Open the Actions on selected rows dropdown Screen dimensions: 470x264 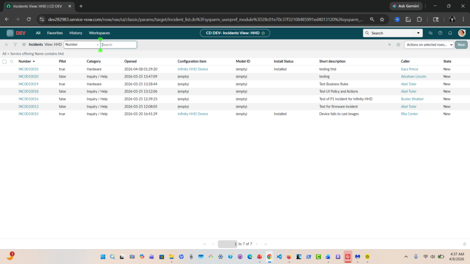tap(430, 44)
